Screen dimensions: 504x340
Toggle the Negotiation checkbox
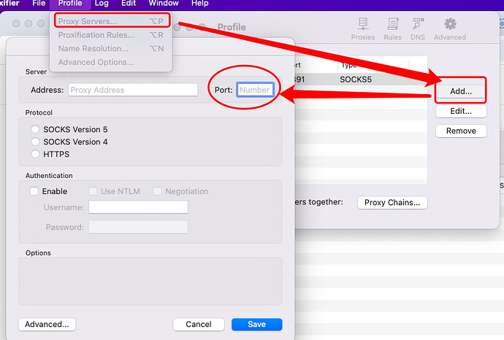[x=157, y=191]
